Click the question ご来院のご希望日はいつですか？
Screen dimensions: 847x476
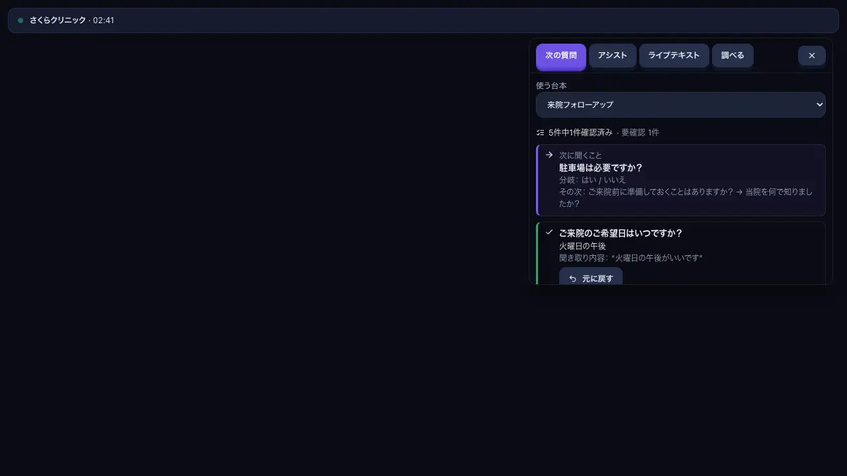point(621,233)
